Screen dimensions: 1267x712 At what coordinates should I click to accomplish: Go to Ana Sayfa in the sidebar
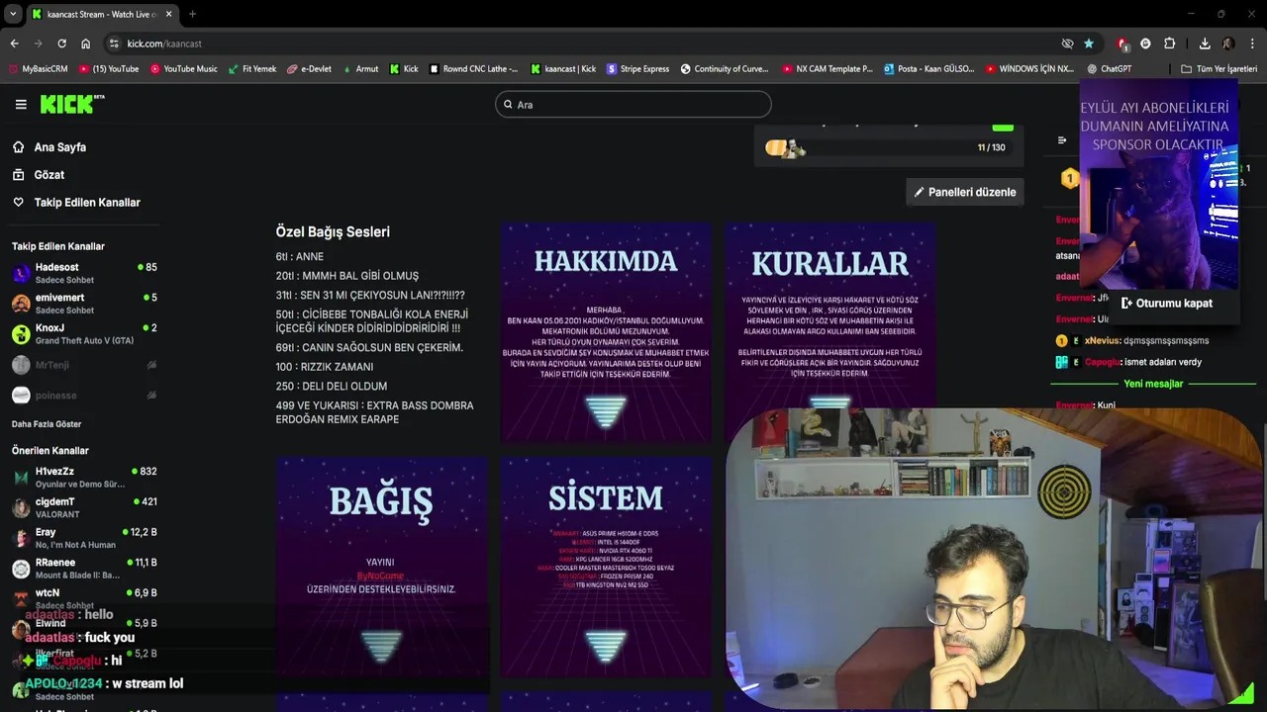click(59, 147)
